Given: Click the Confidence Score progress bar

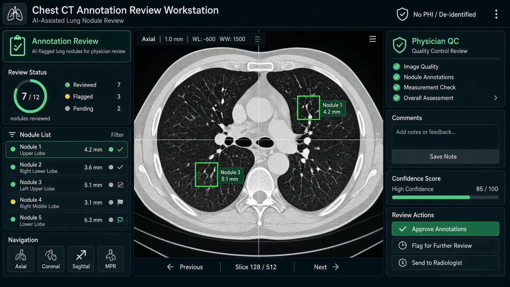Looking at the screenshot, I should pyautogui.click(x=445, y=197).
